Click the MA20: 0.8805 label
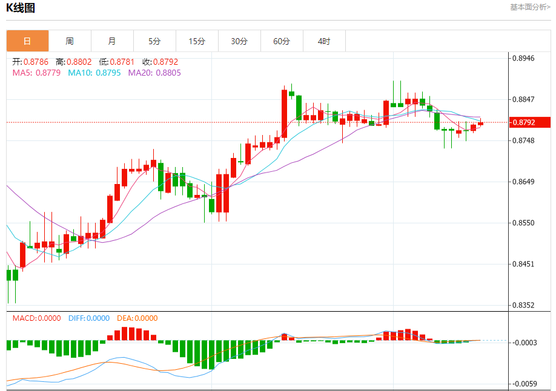Image resolution: width=556 pixels, height=391 pixels. [154, 73]
